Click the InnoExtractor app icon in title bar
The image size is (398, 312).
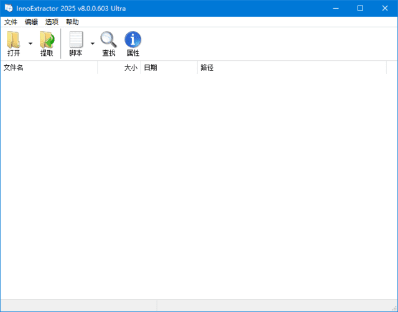pos(8,8)
